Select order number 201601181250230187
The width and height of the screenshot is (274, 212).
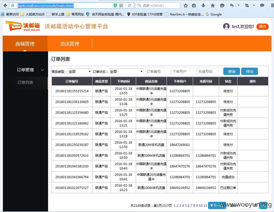pos(72,145)
